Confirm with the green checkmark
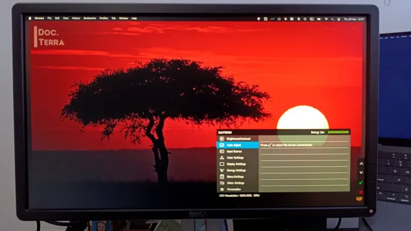411x231 pixels. 361,182
